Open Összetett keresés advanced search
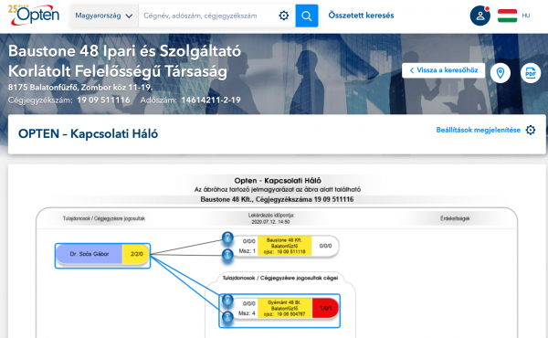 (361, 16)
